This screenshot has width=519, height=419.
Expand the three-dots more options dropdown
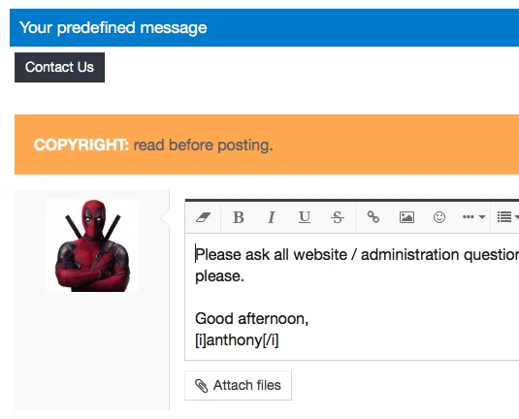click(473, 217)
